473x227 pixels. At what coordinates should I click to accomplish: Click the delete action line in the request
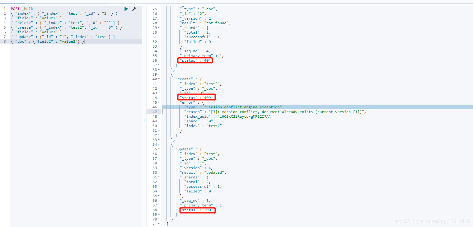(65, 23)
